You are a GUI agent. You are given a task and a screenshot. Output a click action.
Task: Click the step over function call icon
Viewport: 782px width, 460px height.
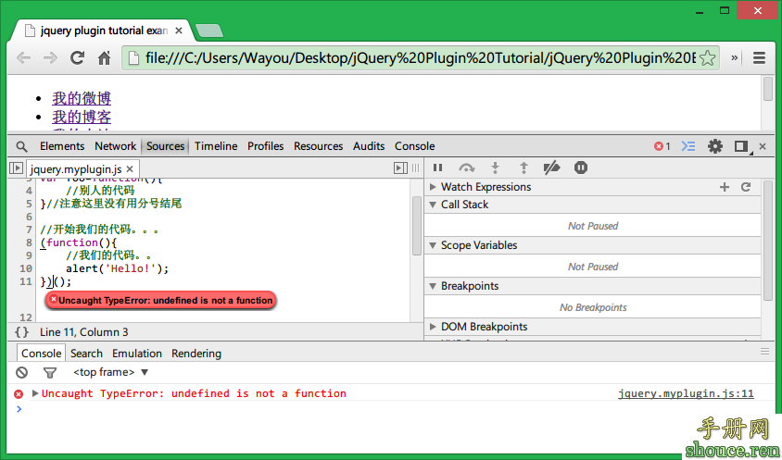click(466, 168)
